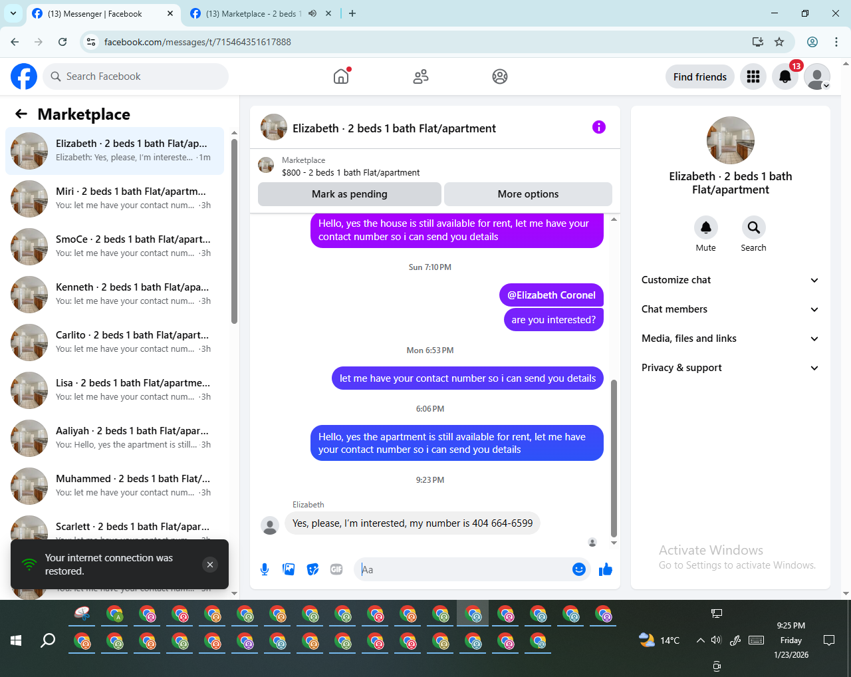851x677 pixels.
Task: Show hidden system tray icons
Action: click(x=700, y=640)
